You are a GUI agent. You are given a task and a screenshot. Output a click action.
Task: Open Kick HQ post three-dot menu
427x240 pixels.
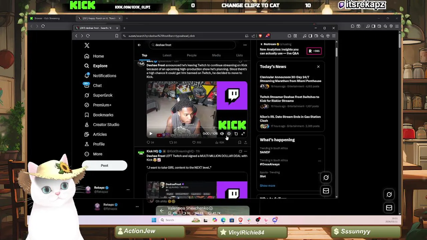pos(246,151)
